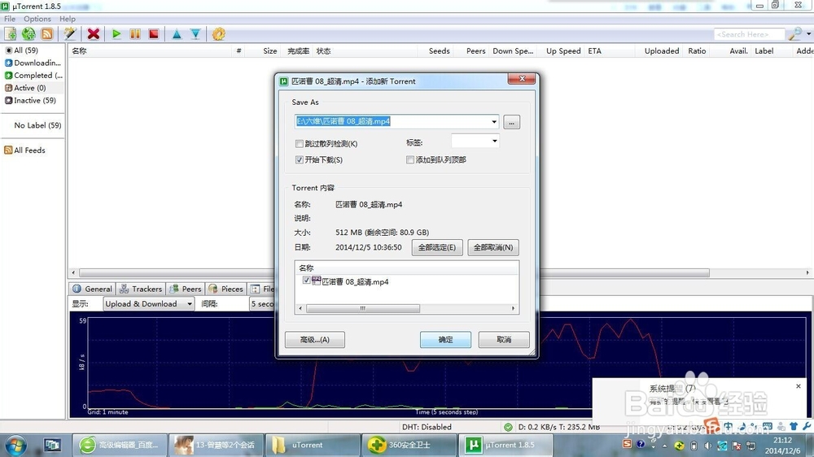
Task: Open the Help menu
Action: tap(68, 19)
